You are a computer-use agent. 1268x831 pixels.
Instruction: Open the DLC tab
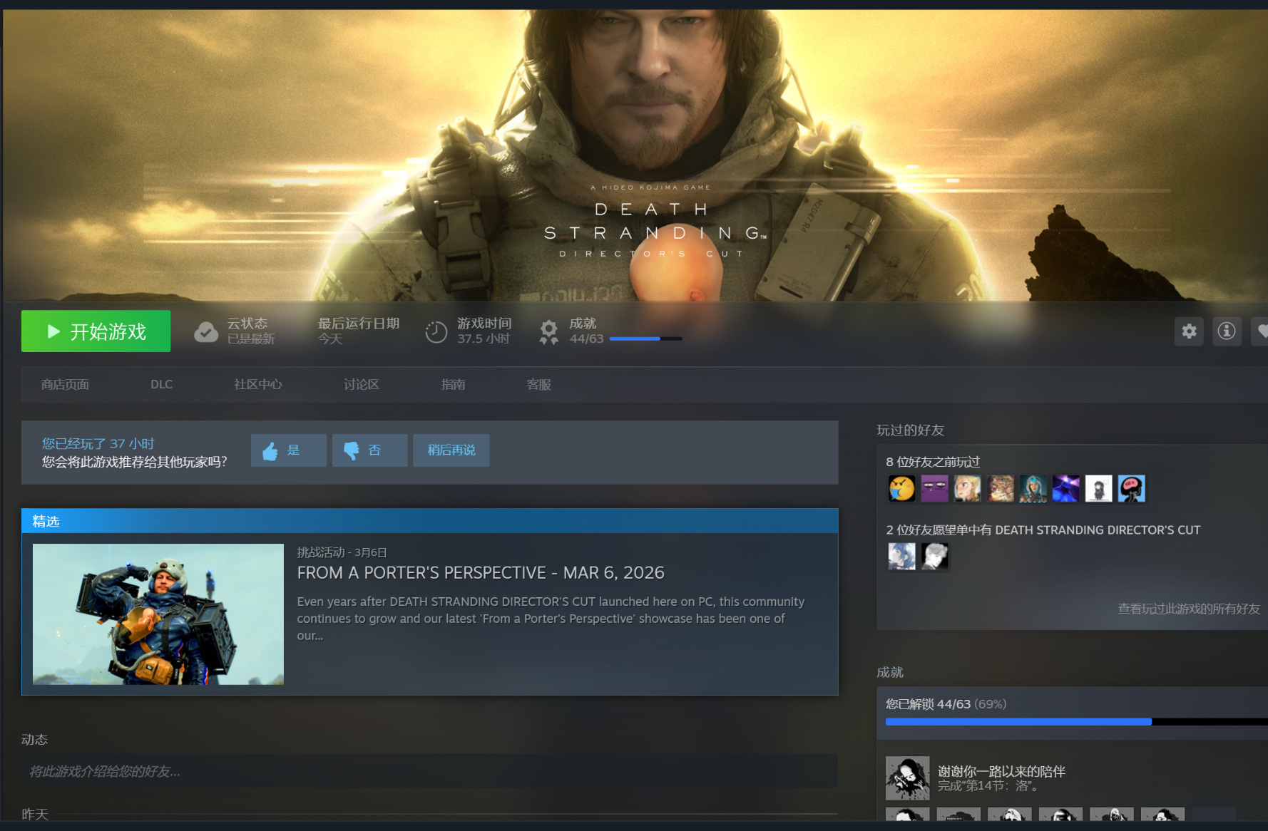[x=161, y=385]
